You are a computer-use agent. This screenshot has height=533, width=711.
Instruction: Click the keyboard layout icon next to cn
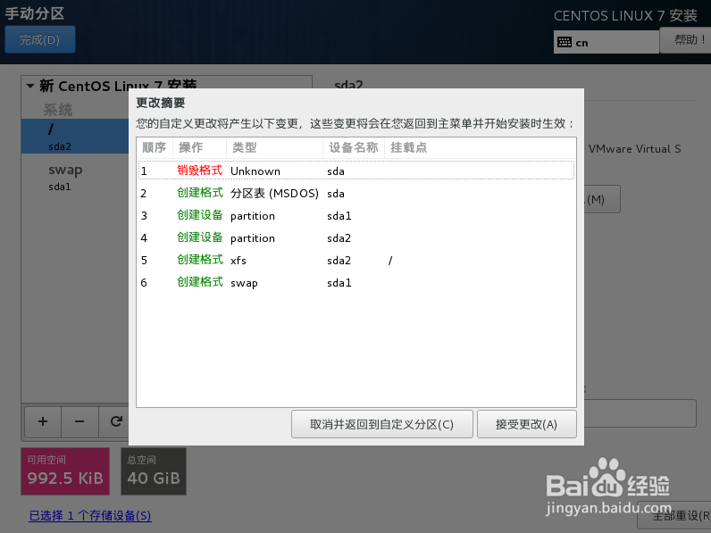tap(565, 42)
